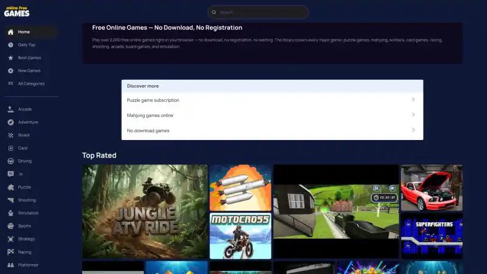This screenshot has width=487, height=274.
Task: Click the Puzzle piece icon
Action: [x=10, y=188]
